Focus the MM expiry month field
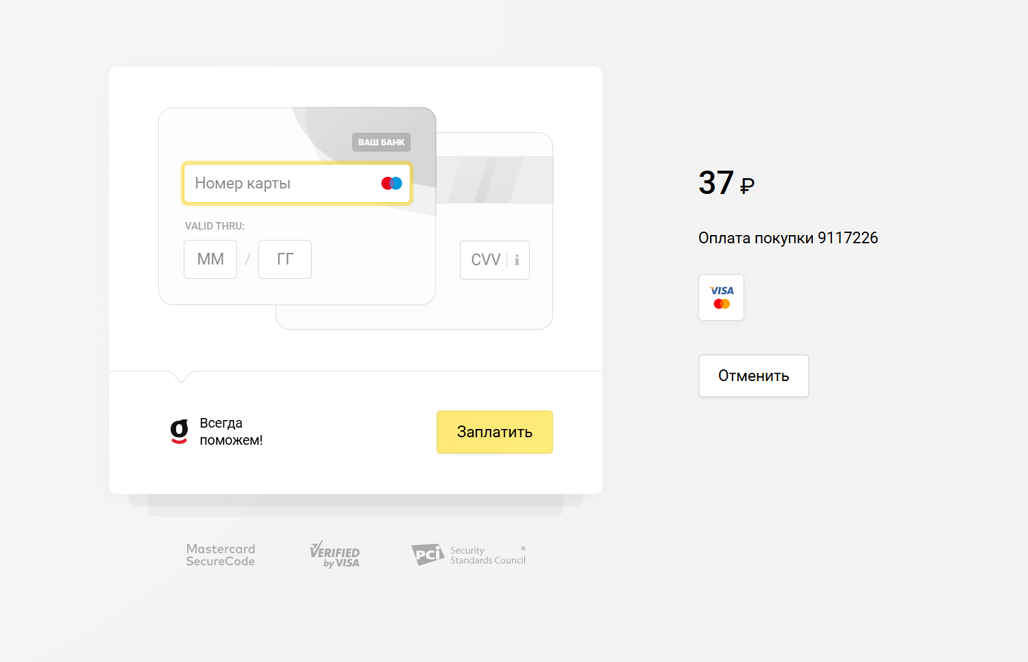This screenshot has width=1028, height=662. click(210, 259)
